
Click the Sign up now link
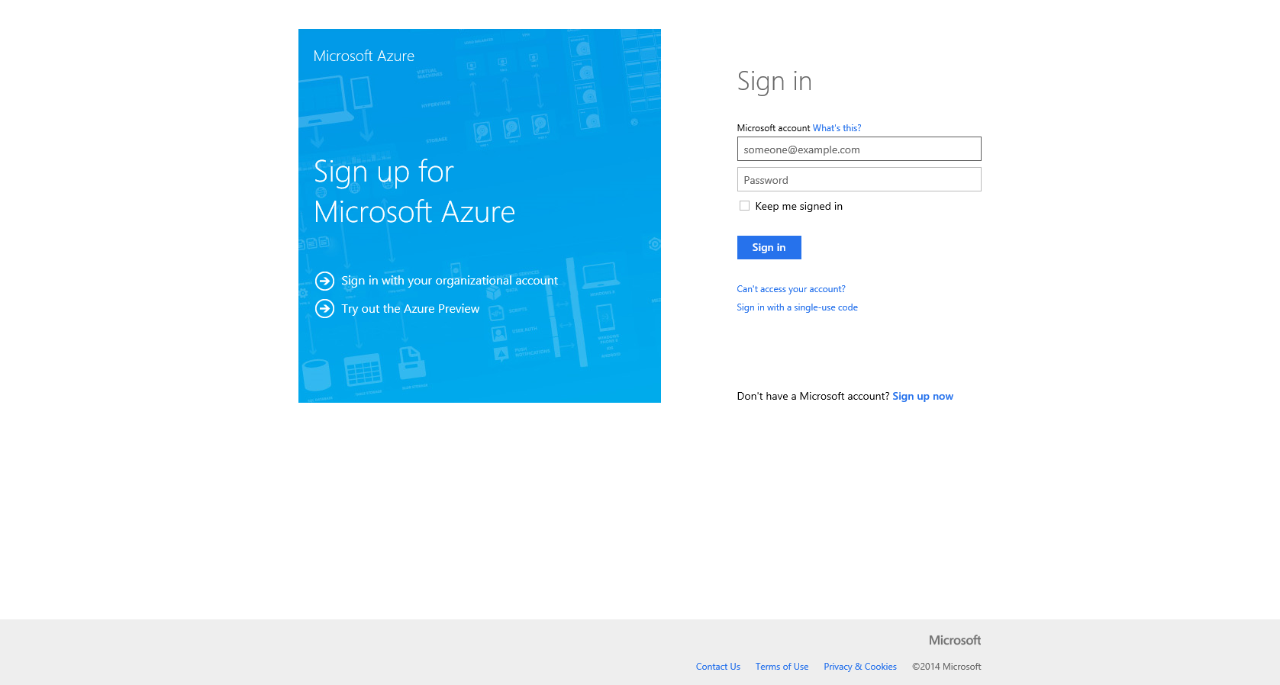923,396
